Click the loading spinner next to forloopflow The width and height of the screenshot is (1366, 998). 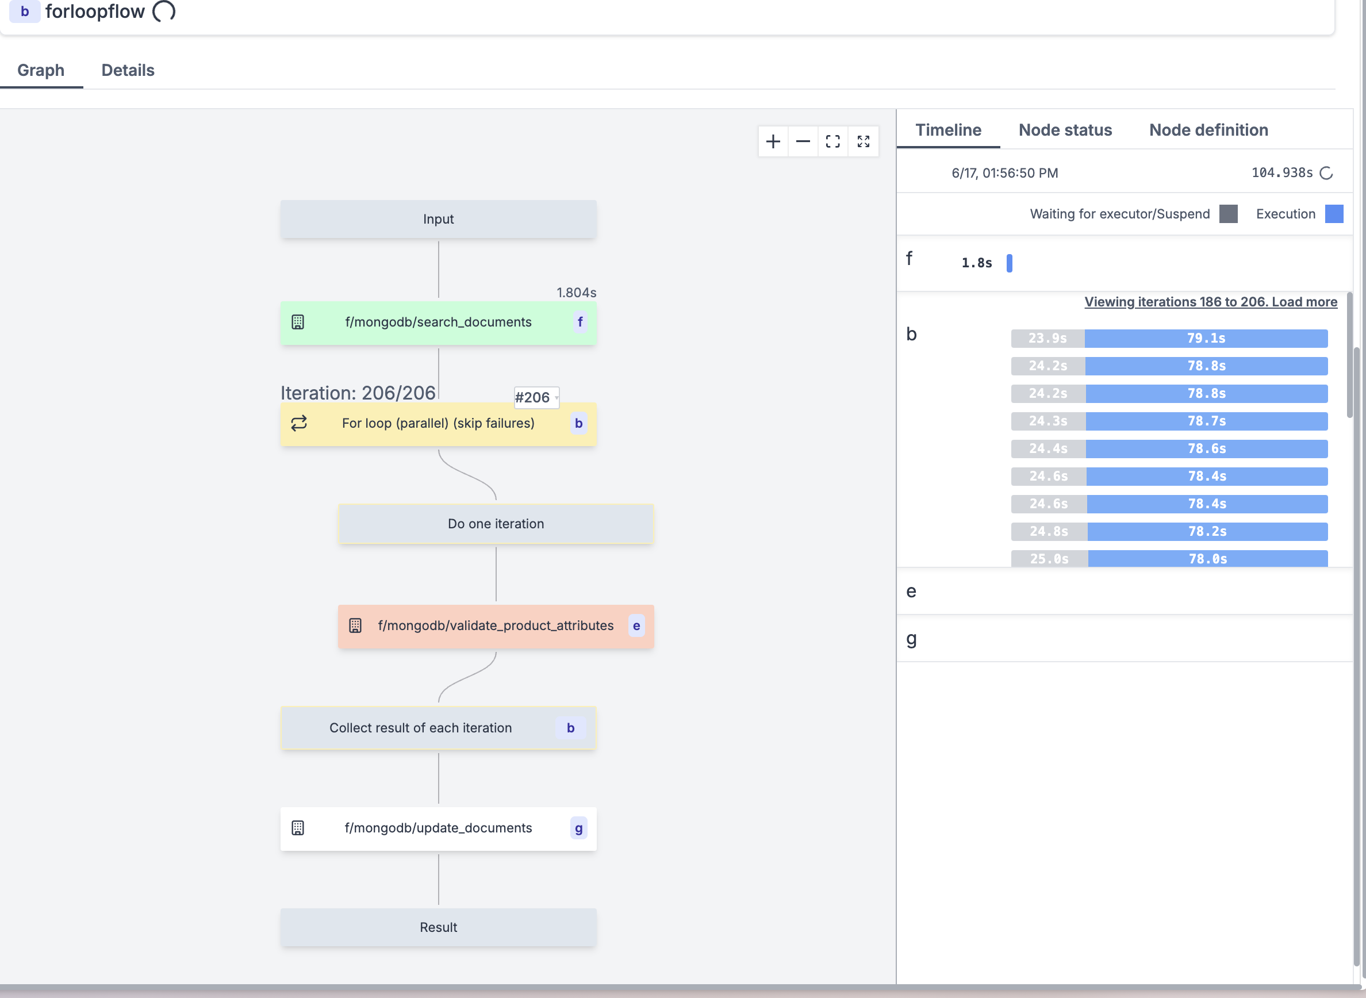click(164, 10)
